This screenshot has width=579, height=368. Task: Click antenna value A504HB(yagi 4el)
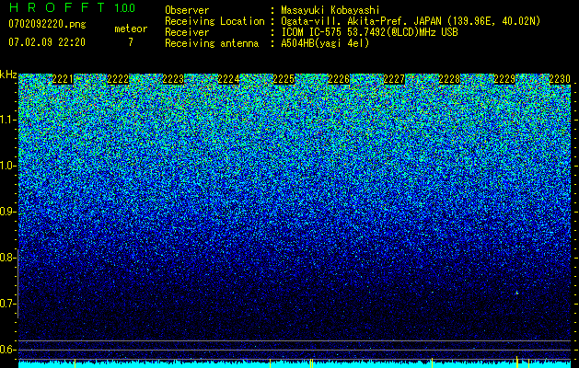click(325, 43)
